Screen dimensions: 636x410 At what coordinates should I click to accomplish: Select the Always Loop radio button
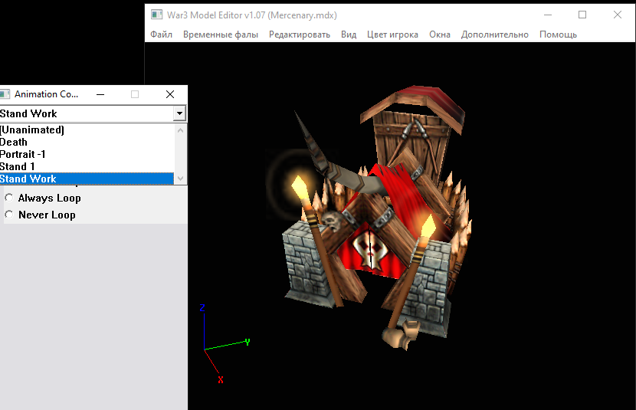[x=9, y=198]
